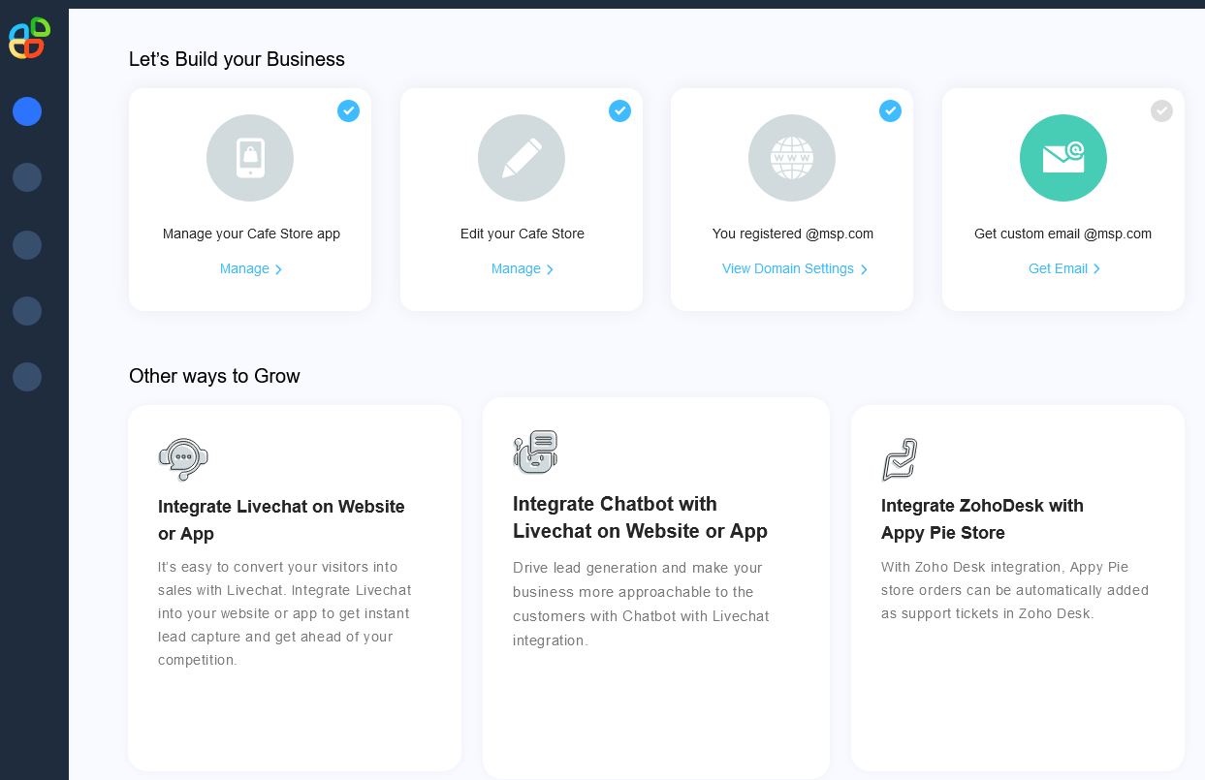Toggle the blue checkmark on Manage Cafe Store app card
The image size is (1205, 780).
(x=348, y=111)
